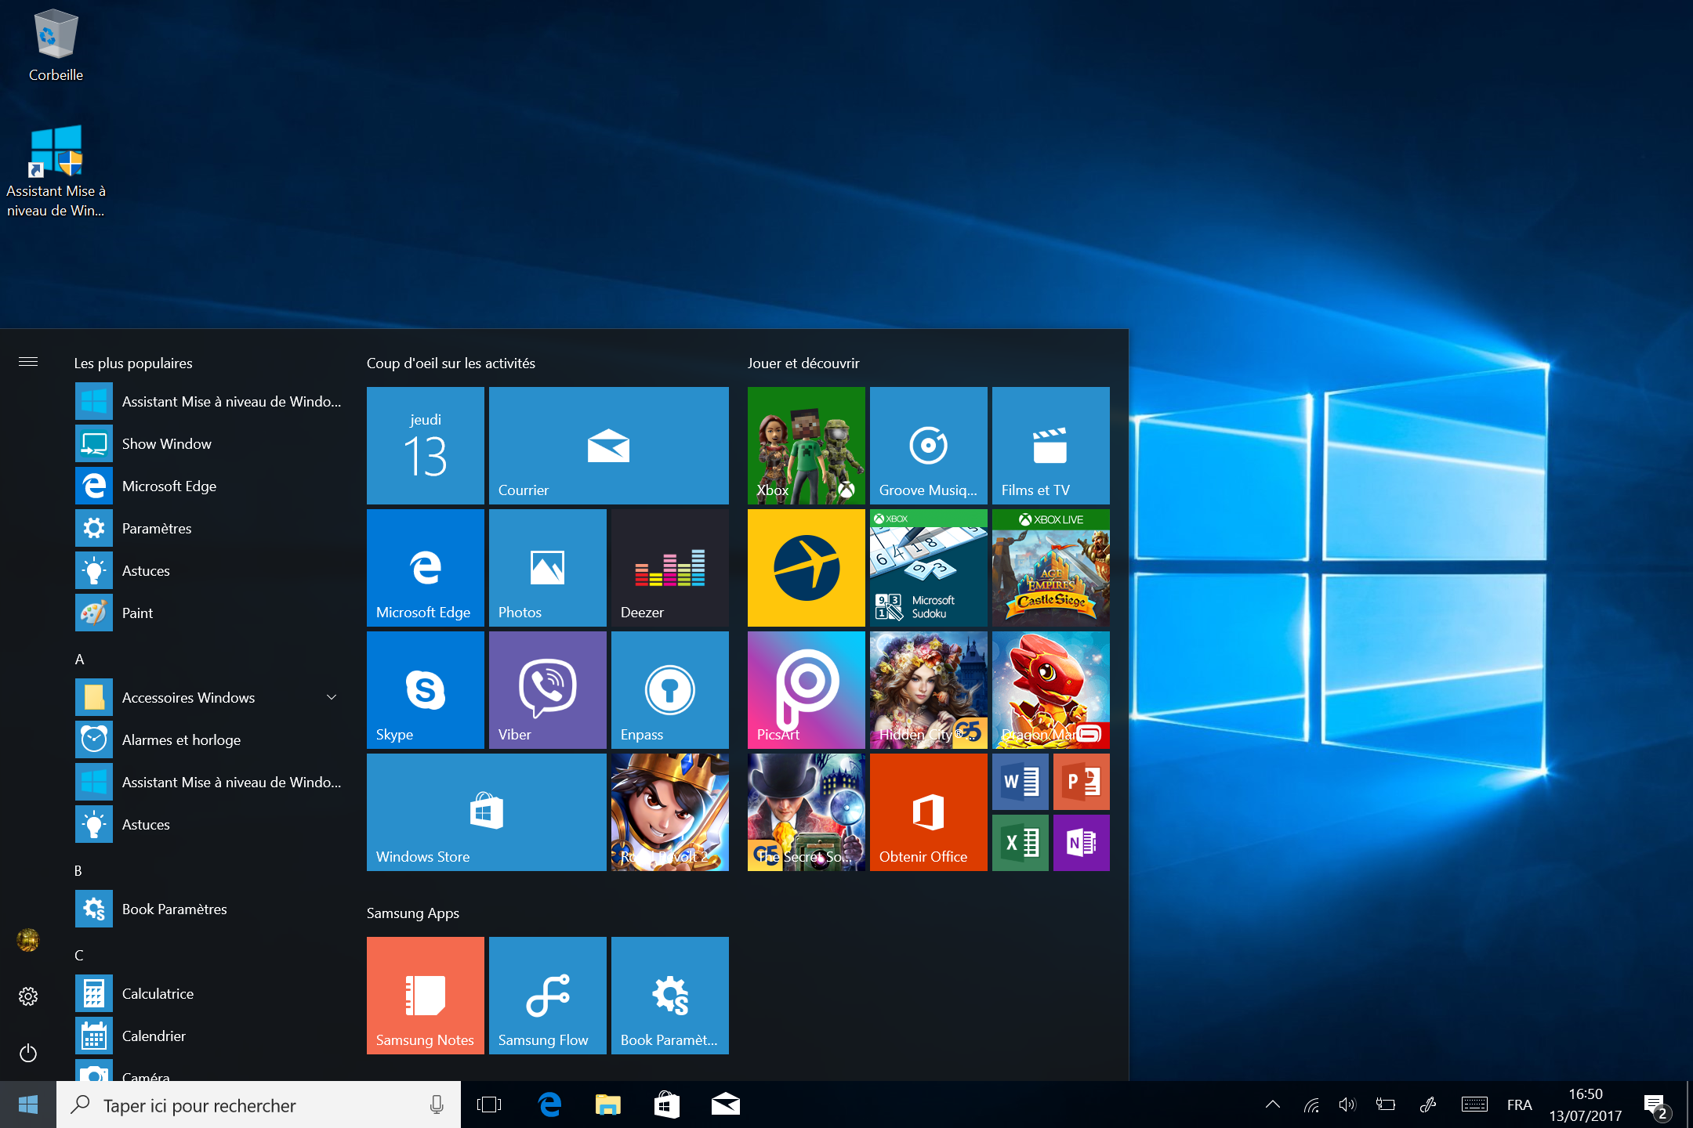Open the Skype tile
Screen dimensions: 1693x1128
[x=425, y=689]
